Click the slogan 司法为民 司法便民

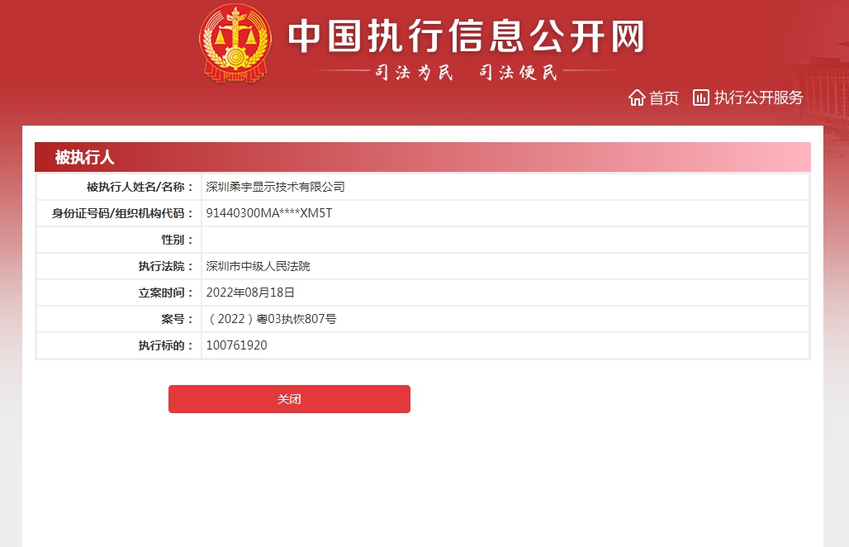pyautogui.click(x=466, y=72)
